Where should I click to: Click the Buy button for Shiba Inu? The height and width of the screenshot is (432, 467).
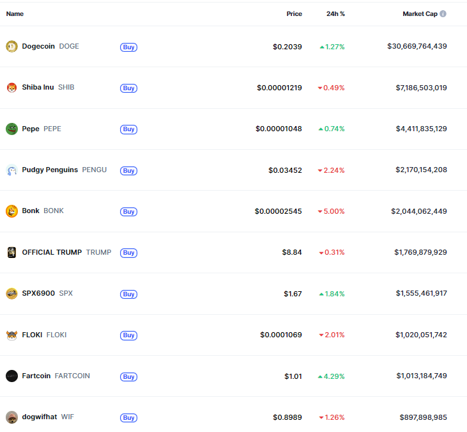tap(128, 88)
